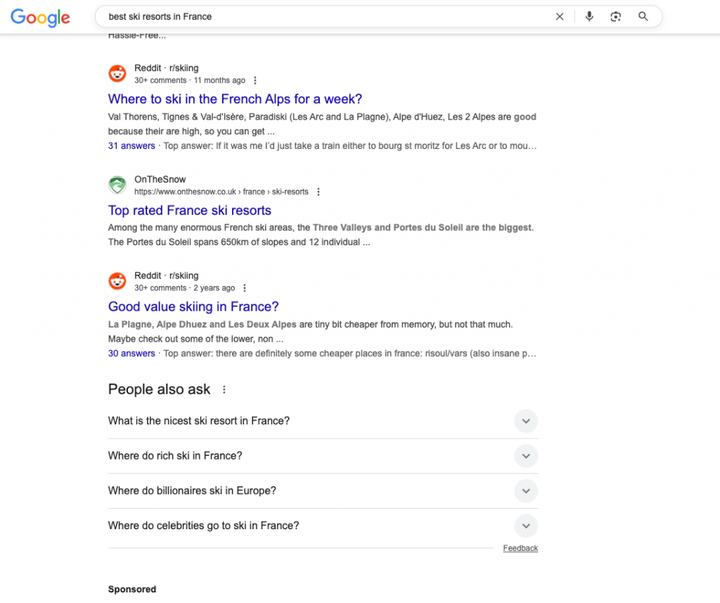Viewport: 720px width, 603px height.
Task: Open 'Where to ski in the French Alps' link
Action: point(235,99)
